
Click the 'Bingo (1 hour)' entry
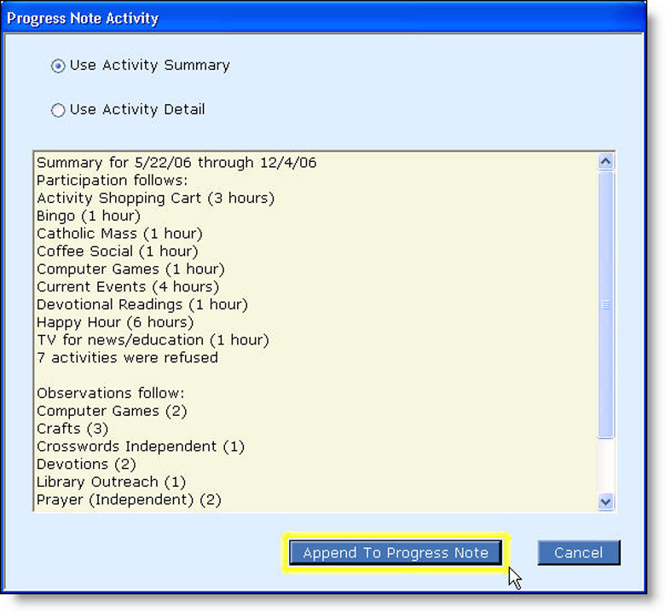tap(89, 216)
